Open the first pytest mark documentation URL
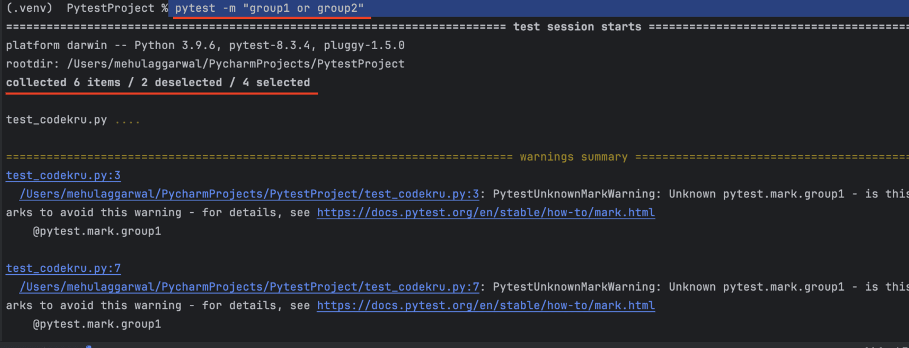 click(x=485, y=212)
